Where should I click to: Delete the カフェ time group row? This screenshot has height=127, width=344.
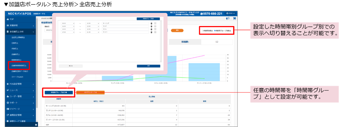click(x=151, y=29)
